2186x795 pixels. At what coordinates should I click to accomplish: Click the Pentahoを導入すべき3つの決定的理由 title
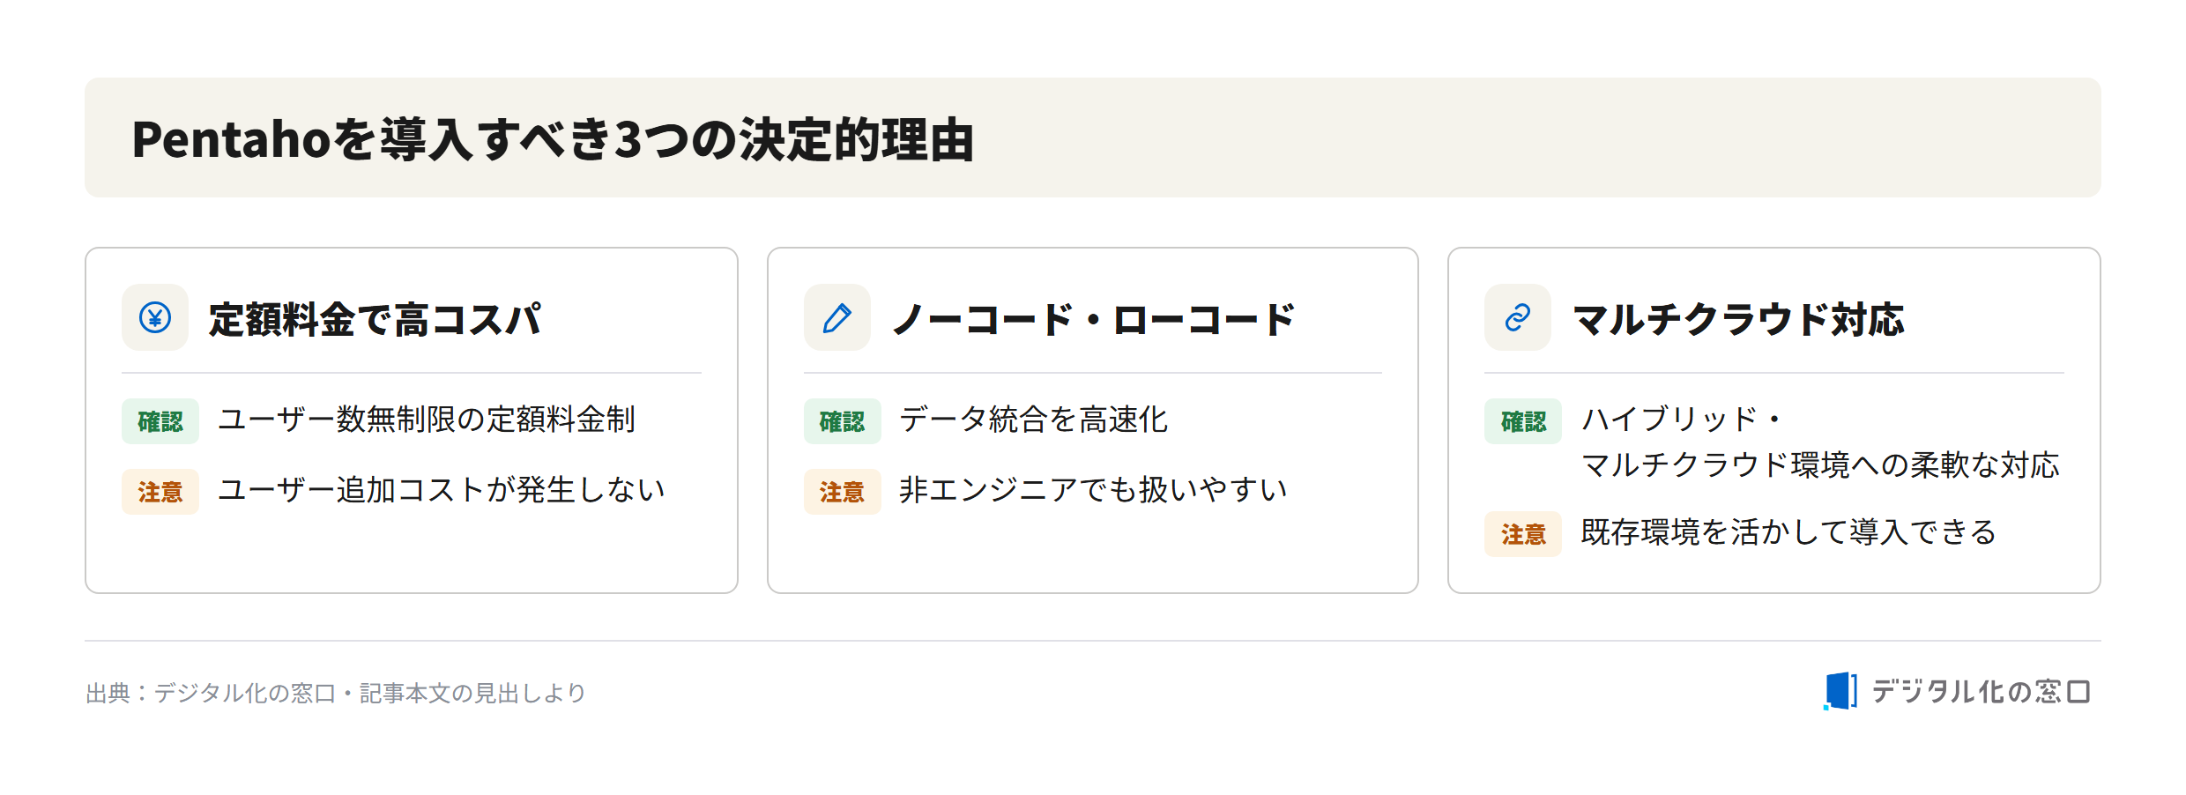(x=553, y=139)
